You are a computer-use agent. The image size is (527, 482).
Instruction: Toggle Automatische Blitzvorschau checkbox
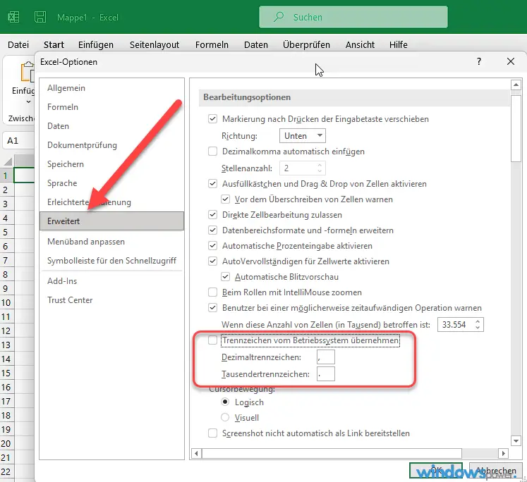click(x=225, y=277)
